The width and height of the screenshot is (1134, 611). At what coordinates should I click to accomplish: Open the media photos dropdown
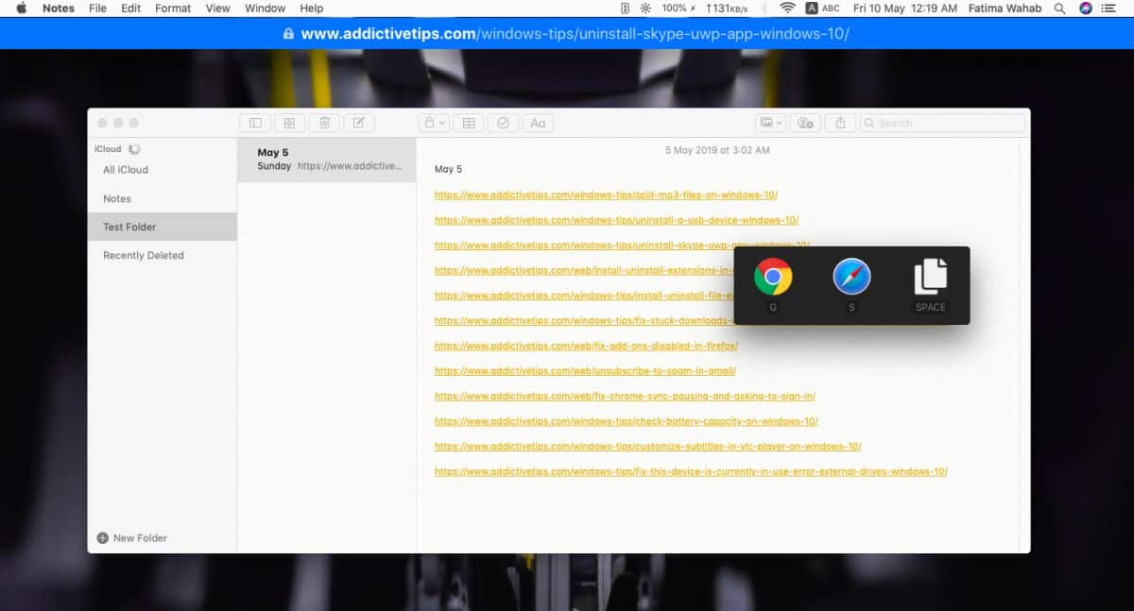coord(771,123)
